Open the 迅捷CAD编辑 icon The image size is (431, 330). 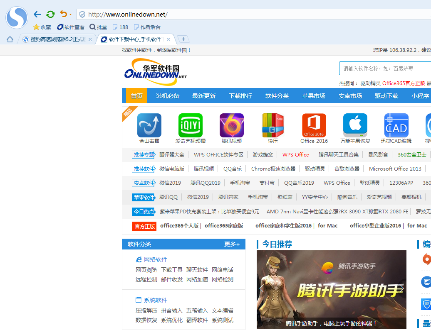396,125
